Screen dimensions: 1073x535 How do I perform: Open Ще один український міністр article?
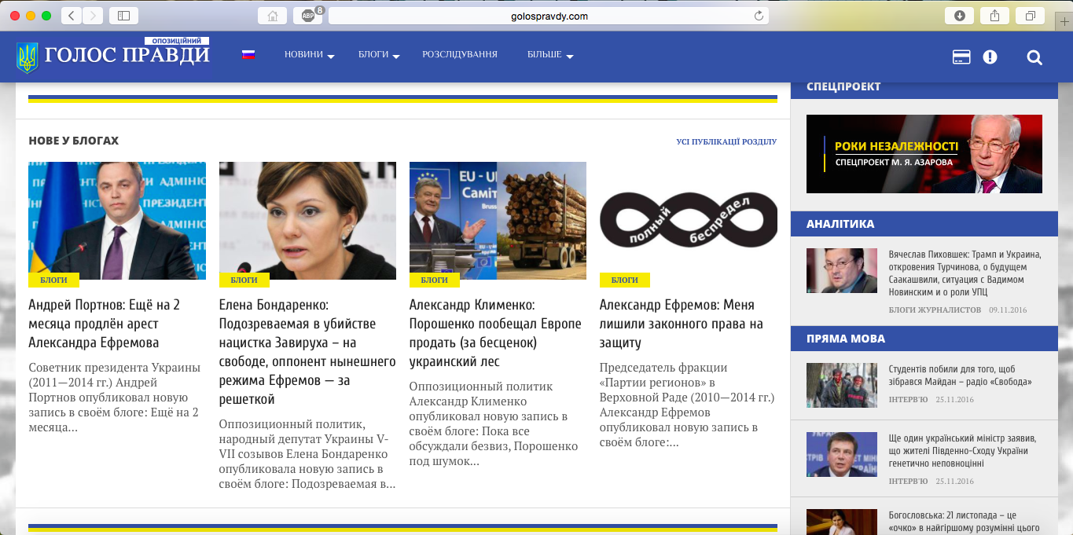coord(963,451)
